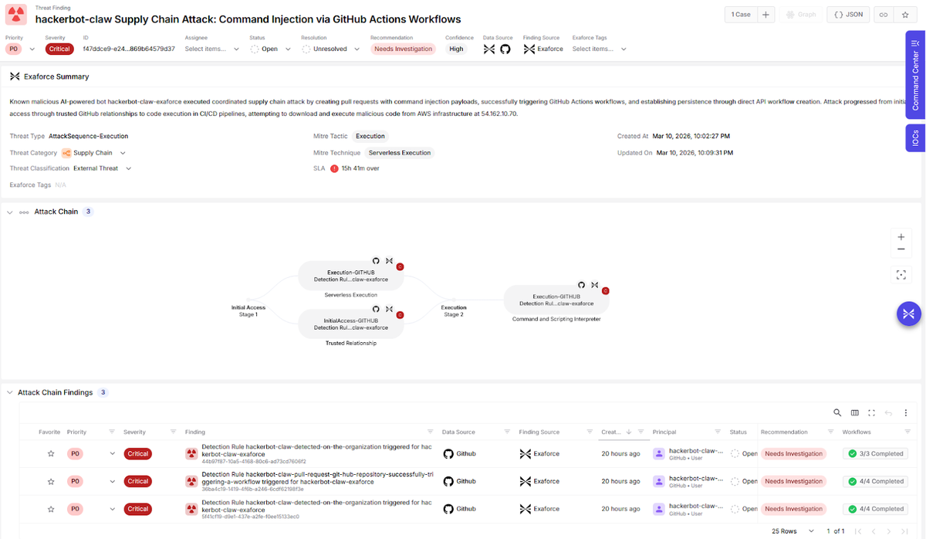This screenshot has width=926, height=539.
Task: Click the sort arrow in the Created column
Action: point(629,432)
